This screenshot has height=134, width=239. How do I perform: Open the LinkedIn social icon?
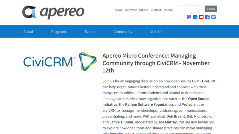point(195,17)
